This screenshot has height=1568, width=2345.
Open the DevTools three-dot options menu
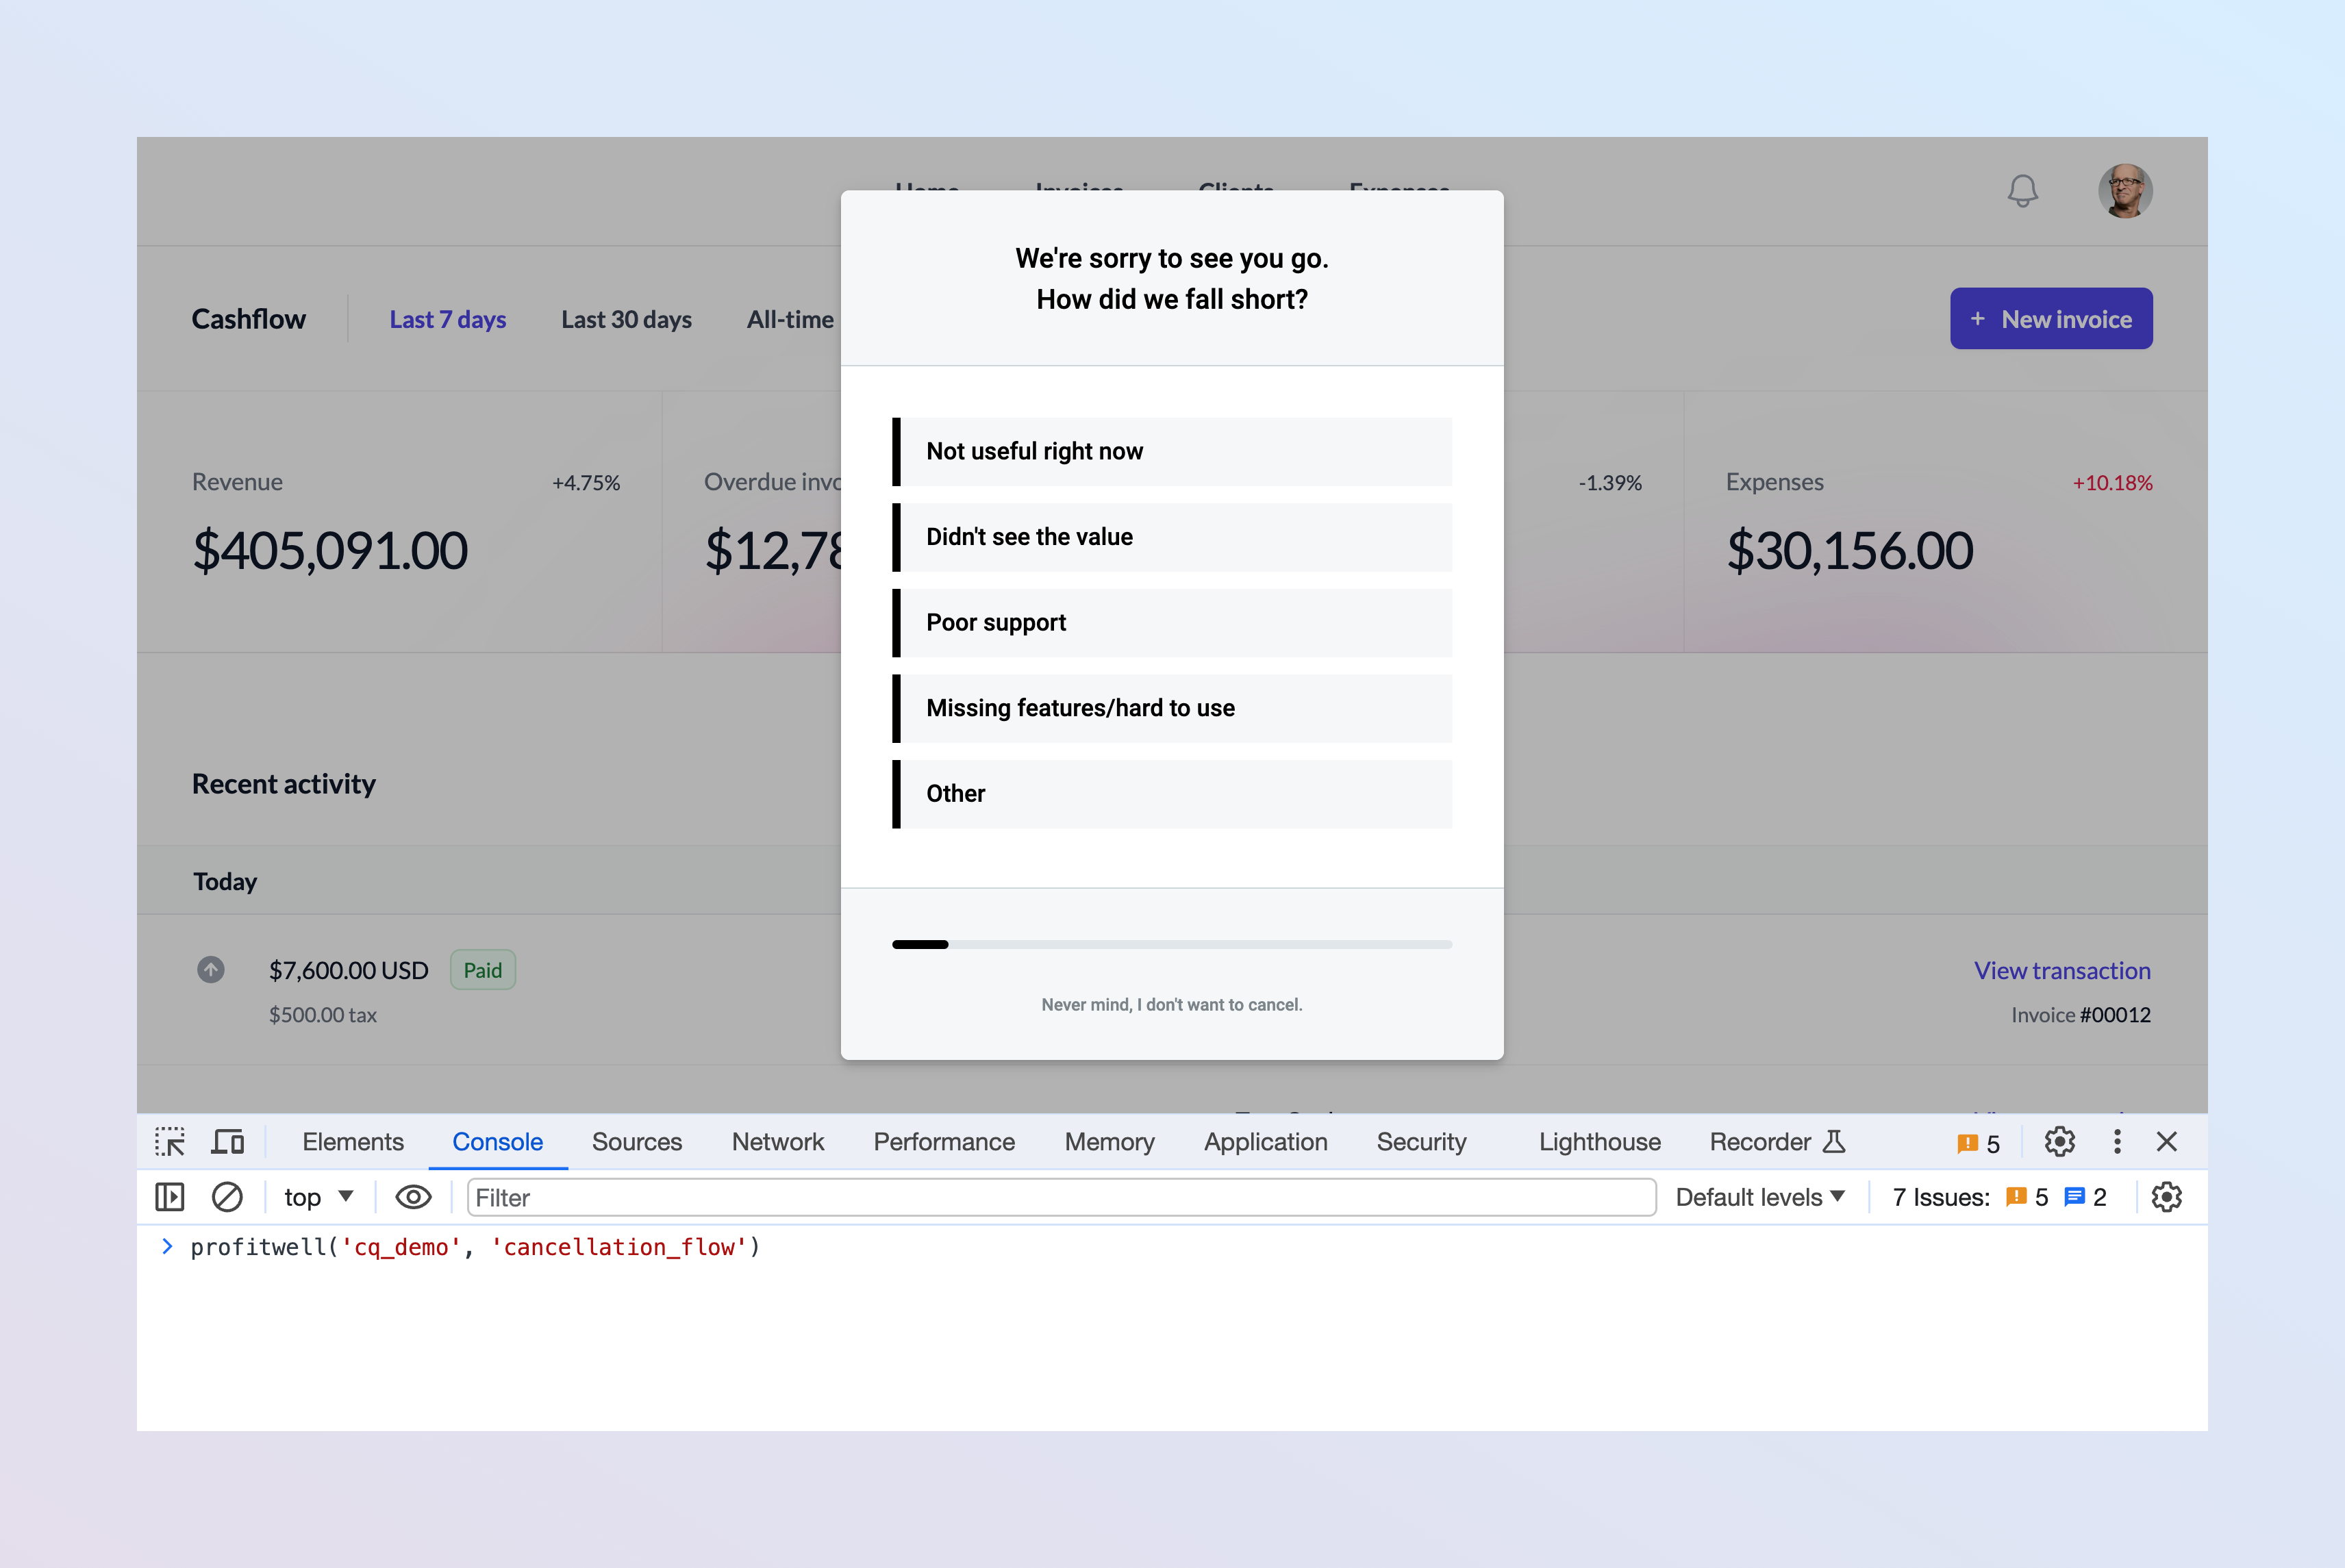(2116, 1141)
